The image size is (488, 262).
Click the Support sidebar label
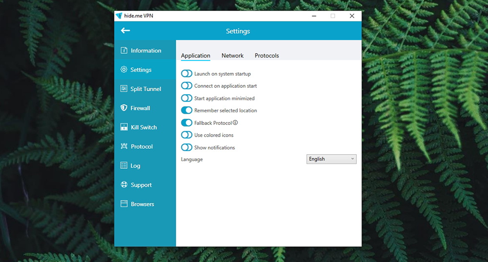click(141, 185)
